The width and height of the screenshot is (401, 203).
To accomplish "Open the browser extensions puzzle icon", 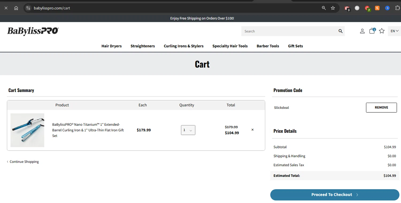I will (x=398, y=8).
